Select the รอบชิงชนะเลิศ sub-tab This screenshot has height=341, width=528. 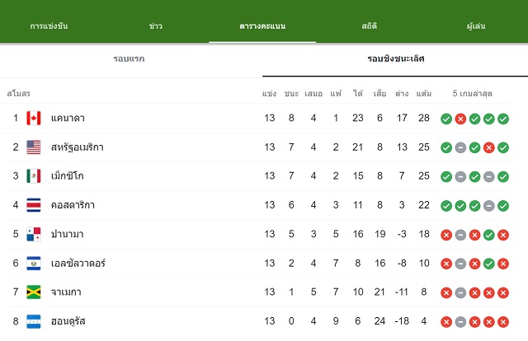pos(396,58)
